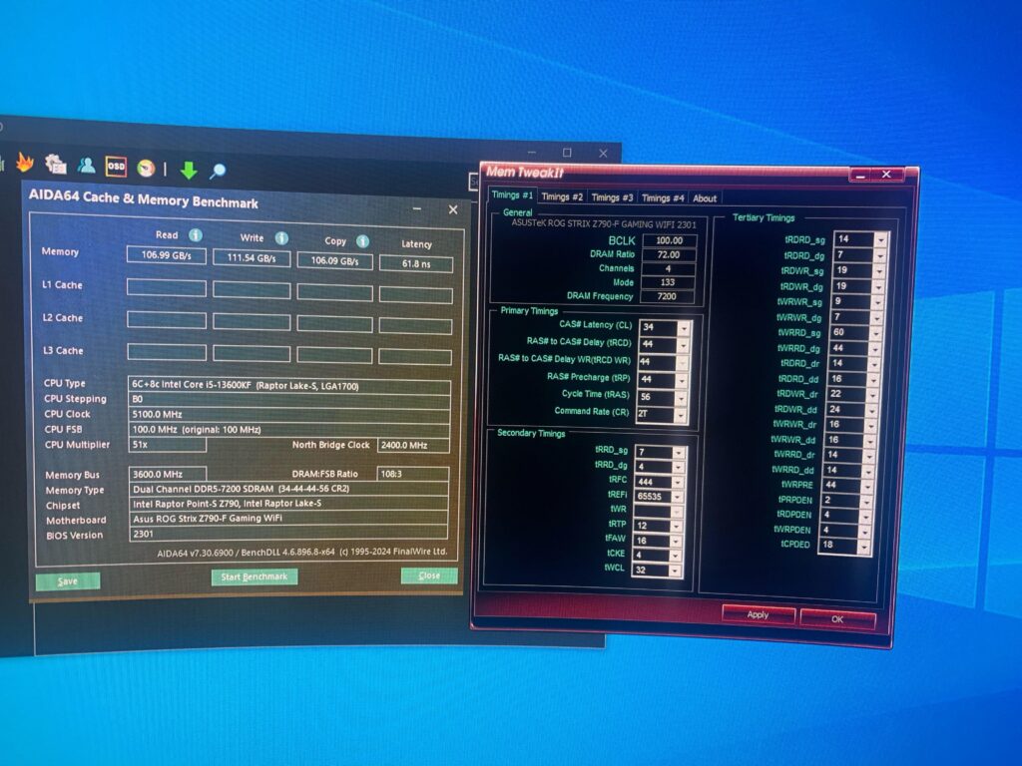Click the Memory Copy result field
Image resolution: width=1022 pixels, height=766 pixels.
pyautogui.click(x=335, y=261)
